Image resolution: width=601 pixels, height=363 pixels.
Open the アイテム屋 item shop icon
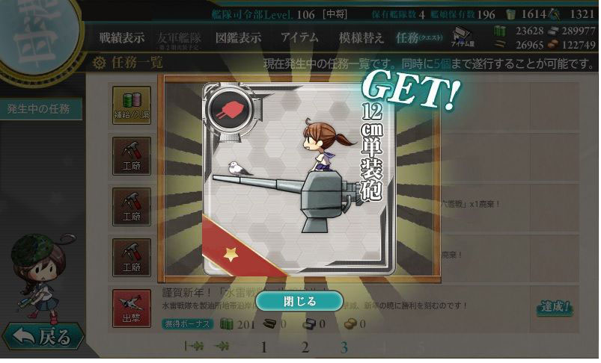tap(463, 37)
